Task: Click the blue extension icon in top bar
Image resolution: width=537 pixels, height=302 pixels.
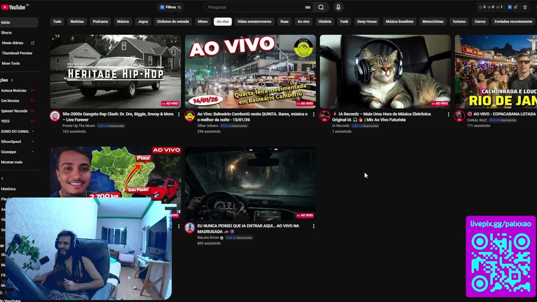Action: coord(510,7)
